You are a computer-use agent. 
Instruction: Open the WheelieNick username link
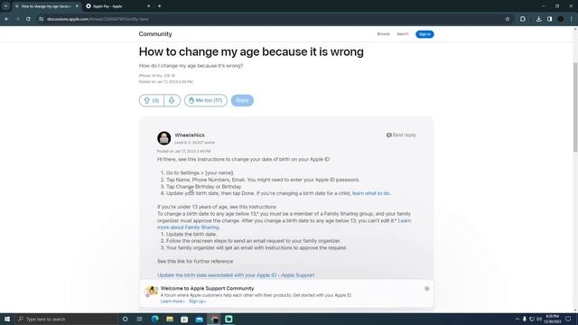pos(190,135)
